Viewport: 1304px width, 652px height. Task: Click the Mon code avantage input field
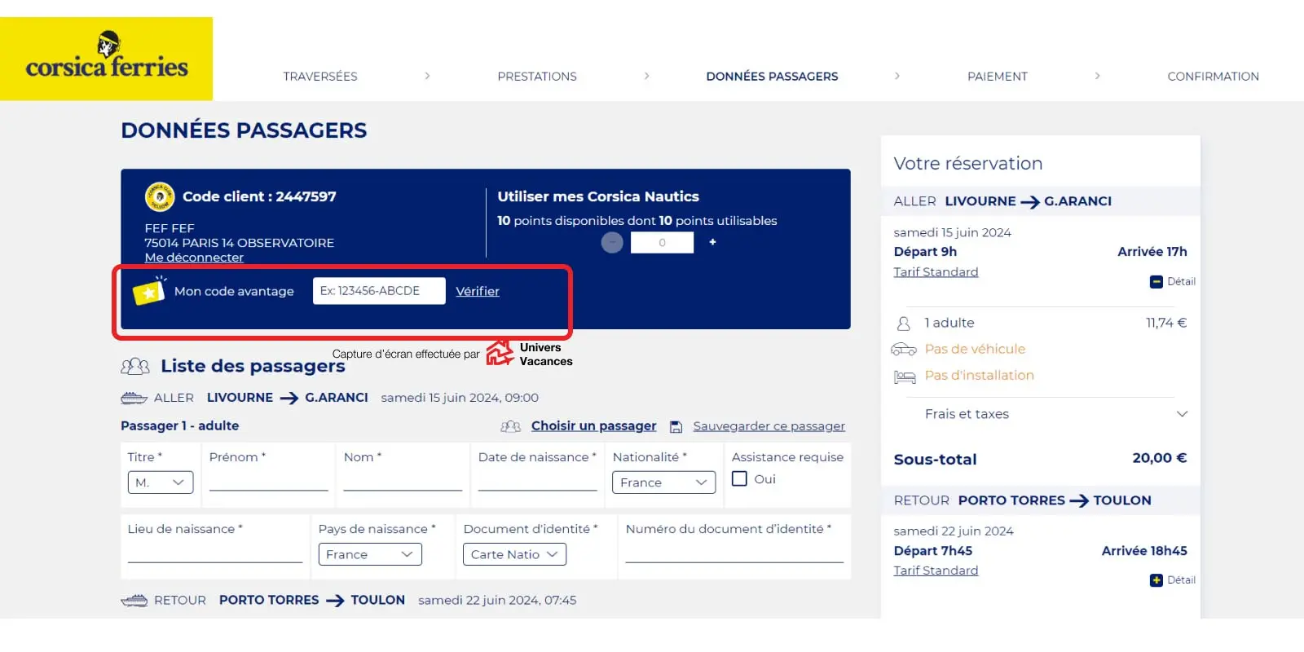(379, 291)
